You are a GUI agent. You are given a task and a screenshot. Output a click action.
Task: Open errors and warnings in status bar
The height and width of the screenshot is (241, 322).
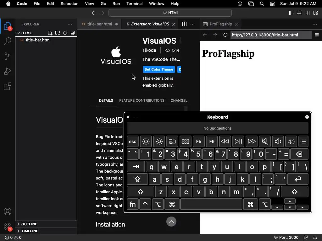click(x=13, y=238)
